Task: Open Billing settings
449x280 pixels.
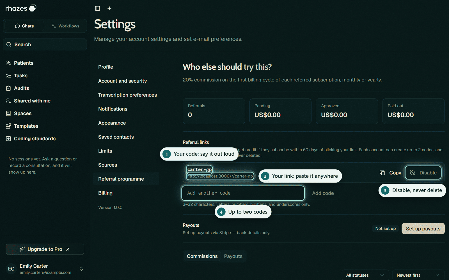Action: click(x=126, y=193)
